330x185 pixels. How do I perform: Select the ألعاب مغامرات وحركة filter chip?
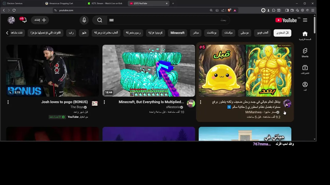click(x=106, y=33)
